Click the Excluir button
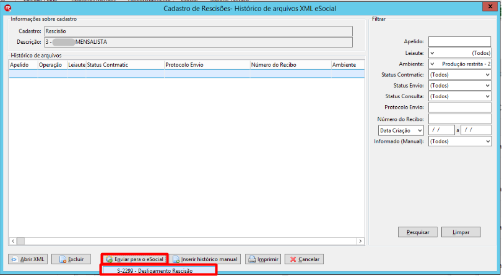Screen dimensions: 502x276 pyautogui.click(x=71, y=259)
